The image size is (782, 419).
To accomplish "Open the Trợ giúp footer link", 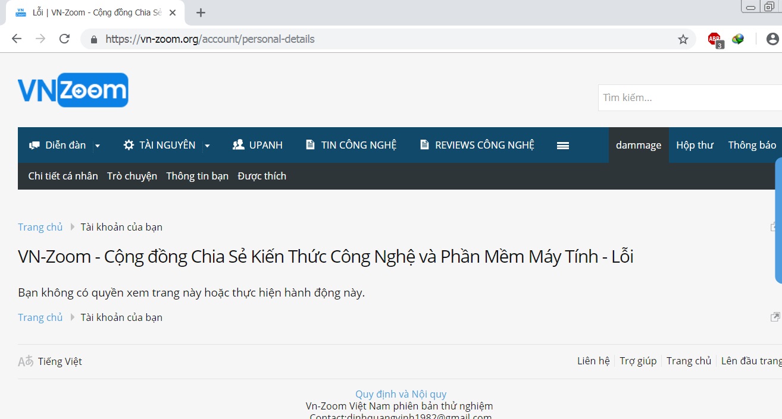I will (x=638, y=361).
